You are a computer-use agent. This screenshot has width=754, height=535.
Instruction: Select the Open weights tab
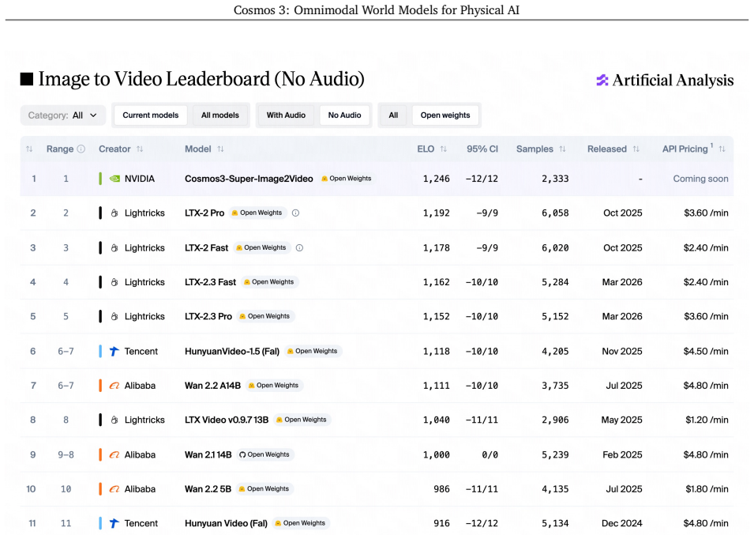pyautogui.click(x=445, y=115)
